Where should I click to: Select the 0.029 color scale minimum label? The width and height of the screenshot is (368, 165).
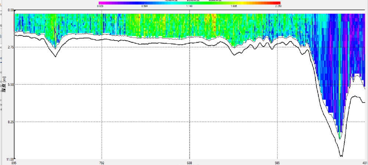coord(100,6)
